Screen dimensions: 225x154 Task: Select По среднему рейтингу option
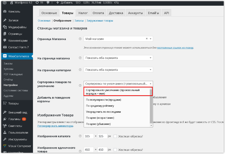[117, 106]
